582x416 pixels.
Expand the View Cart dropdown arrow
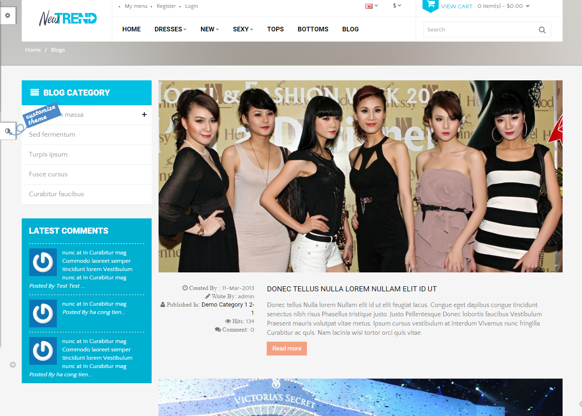click(527, 6)
